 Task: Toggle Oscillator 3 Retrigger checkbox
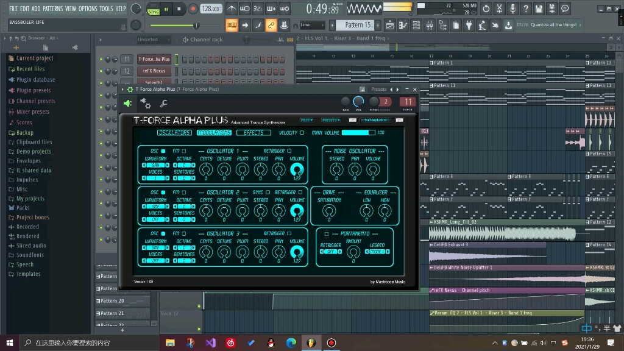[x=289, y=233]
